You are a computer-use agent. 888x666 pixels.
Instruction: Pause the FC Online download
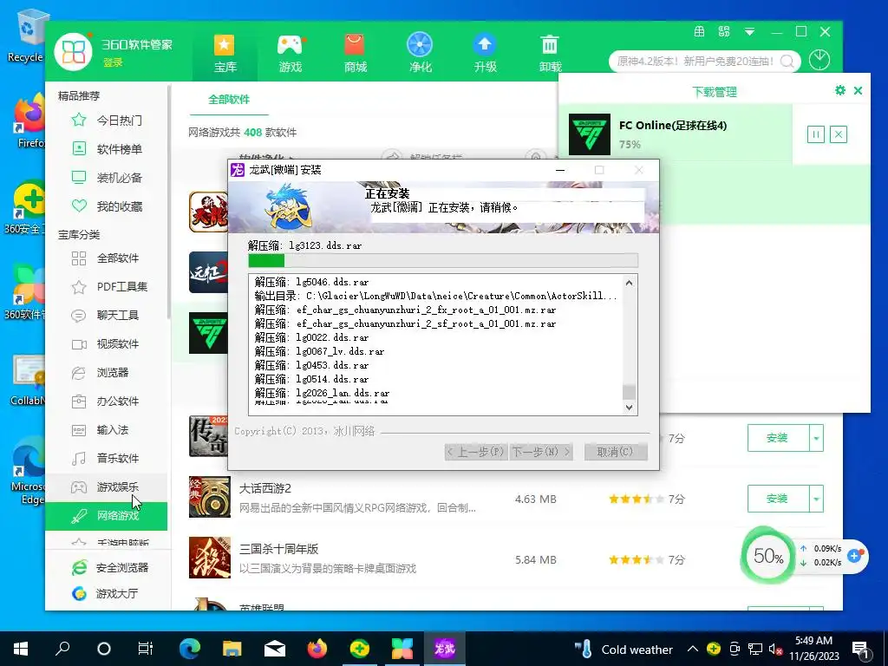[x=815, y=134]
